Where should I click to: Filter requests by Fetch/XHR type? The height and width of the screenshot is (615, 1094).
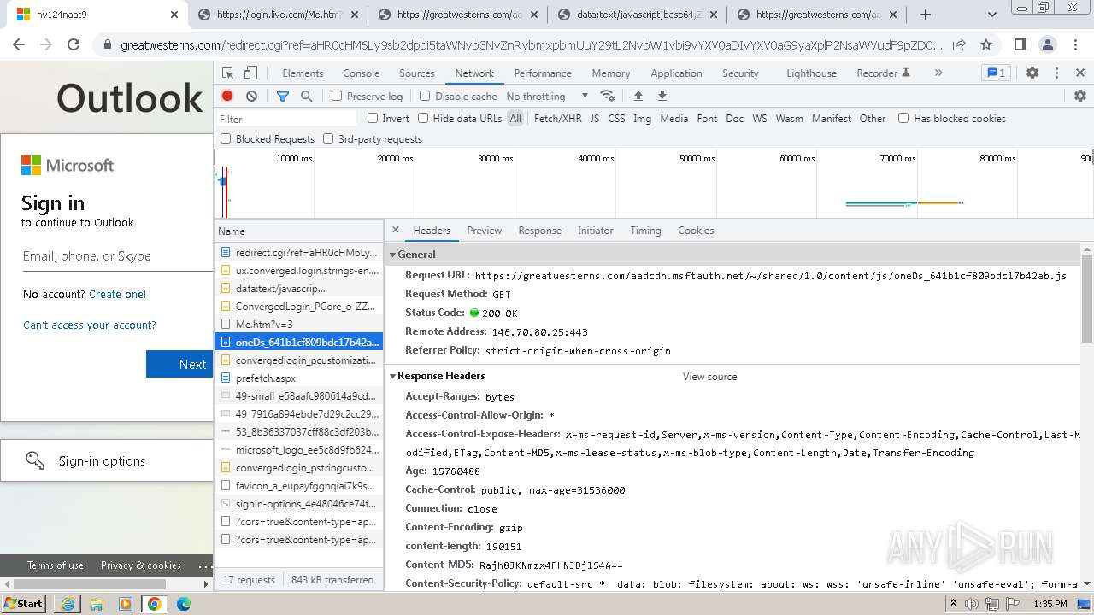click(557, 119)
